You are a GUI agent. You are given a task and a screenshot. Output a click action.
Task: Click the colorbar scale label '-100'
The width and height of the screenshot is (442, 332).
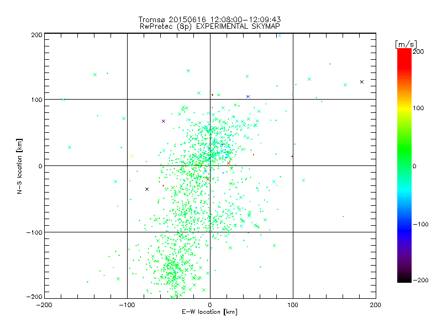(420, 225)
